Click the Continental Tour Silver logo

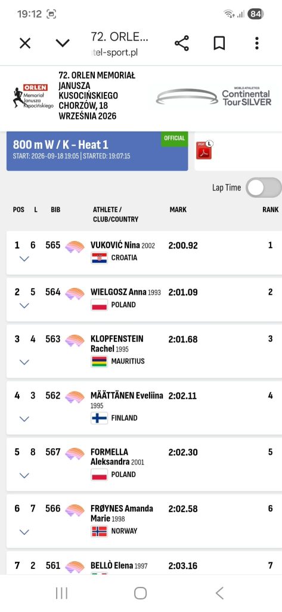[x=213, y=96]
